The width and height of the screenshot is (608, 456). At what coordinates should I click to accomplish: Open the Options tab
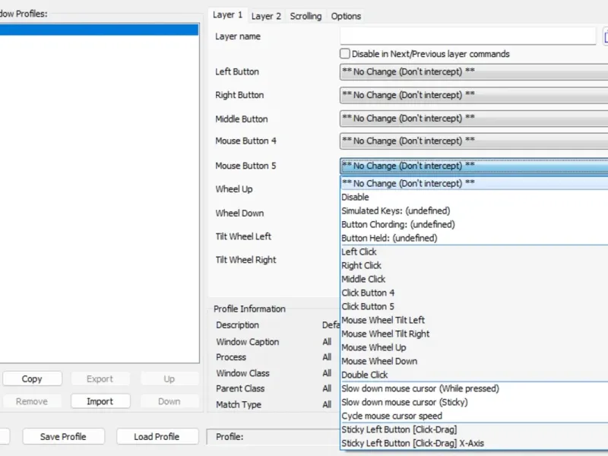346,16
